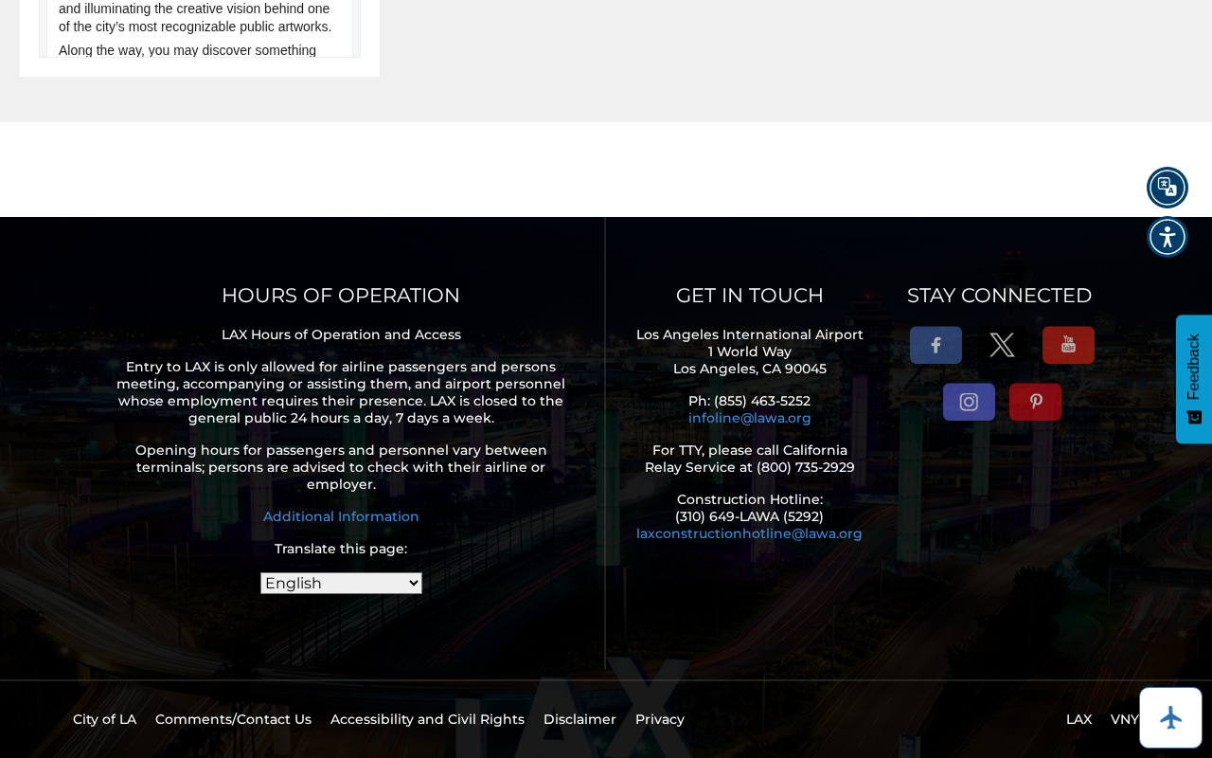Email laxconstructionhotline@lawa.org link
This screenshot has height=758, width=1212.
click(x=749, y=533)
